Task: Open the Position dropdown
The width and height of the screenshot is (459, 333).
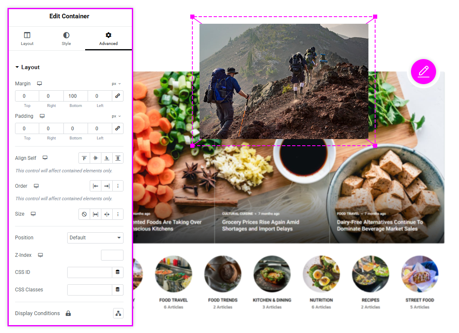Action: [95, 238]
